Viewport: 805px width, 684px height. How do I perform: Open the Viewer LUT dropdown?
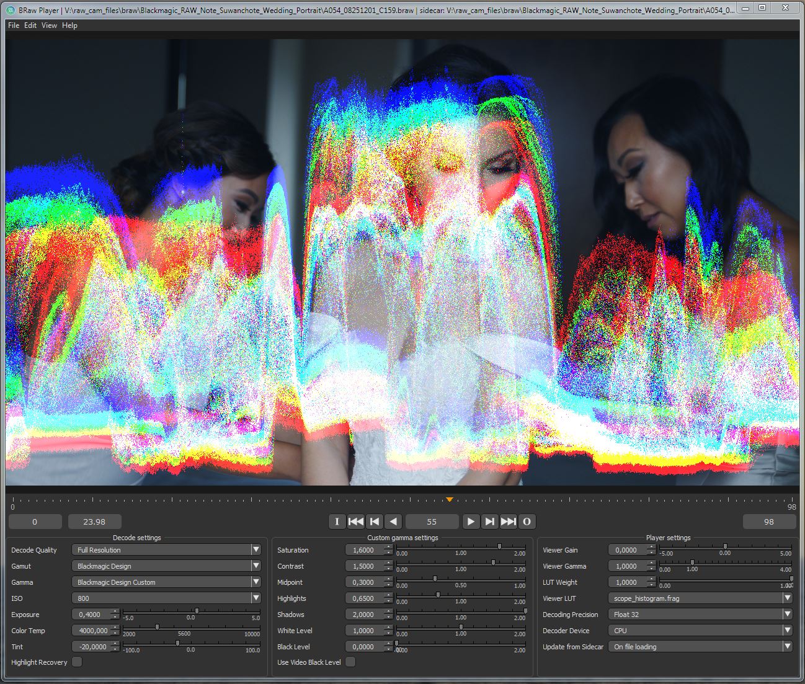pyautogui.click(x=700, y=598)
